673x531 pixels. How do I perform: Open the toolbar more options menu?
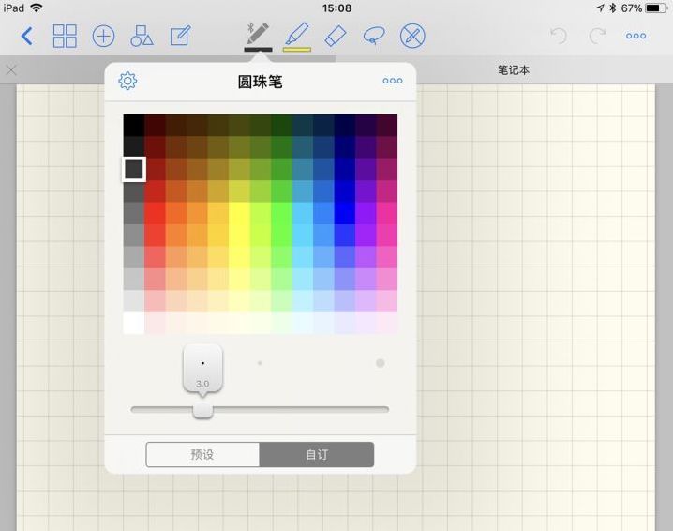636,36
